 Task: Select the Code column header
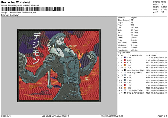pos(148,55)
